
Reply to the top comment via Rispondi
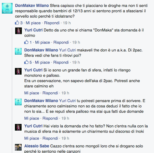click(52, 23)
